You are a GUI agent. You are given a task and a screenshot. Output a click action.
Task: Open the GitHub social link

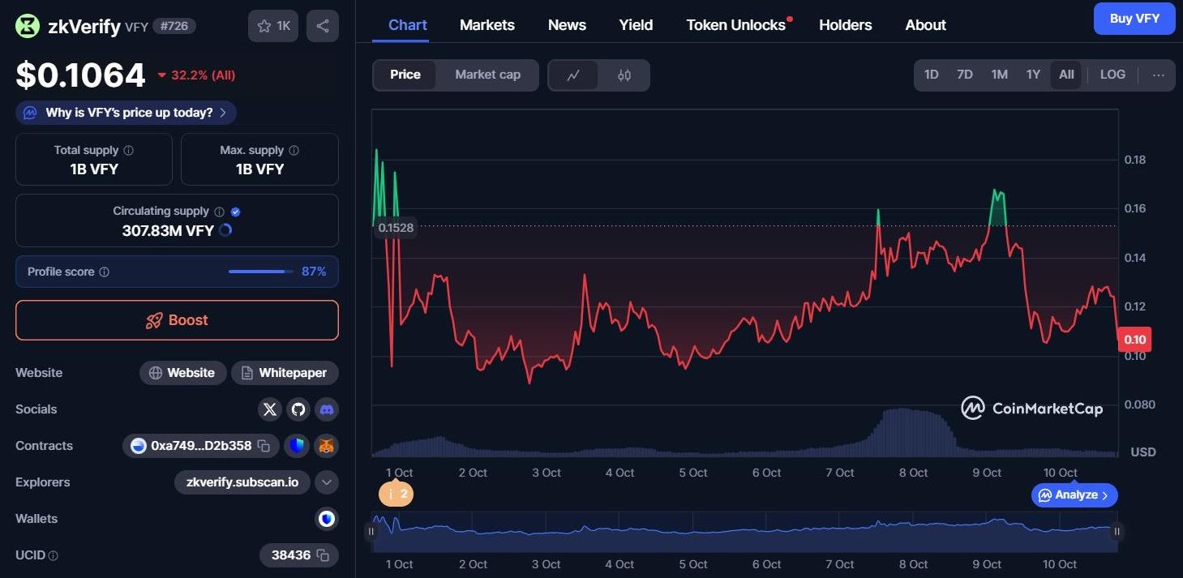pyautogui.click(x=298, y=409)
